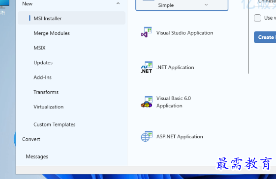Choose the Add-Ins category
Viewport: 276px width, 179px height.
pos(42,77)
